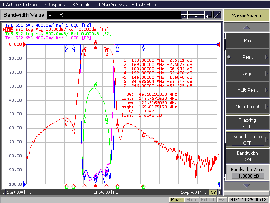The image size is (270, 203).
Task: Click the C? correction status indicator
Action: pyautogui.click(x=213, y=192)
